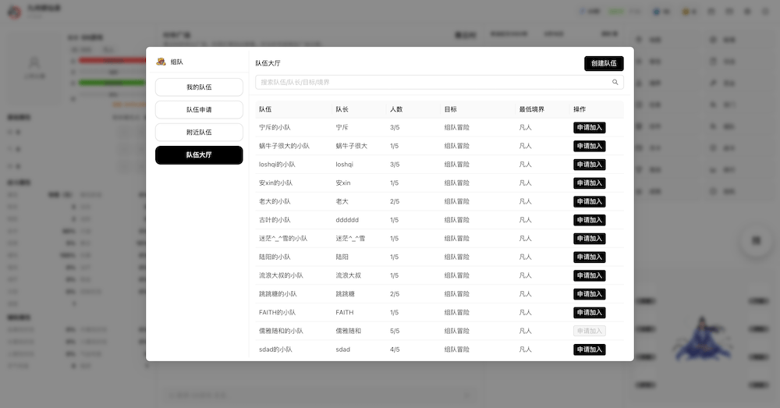The height and width of the screenshot is (408, 780).
Task: Apply to join 蜗牛子很大的小队
Action: pyautogui.click(x=589, y=146)
